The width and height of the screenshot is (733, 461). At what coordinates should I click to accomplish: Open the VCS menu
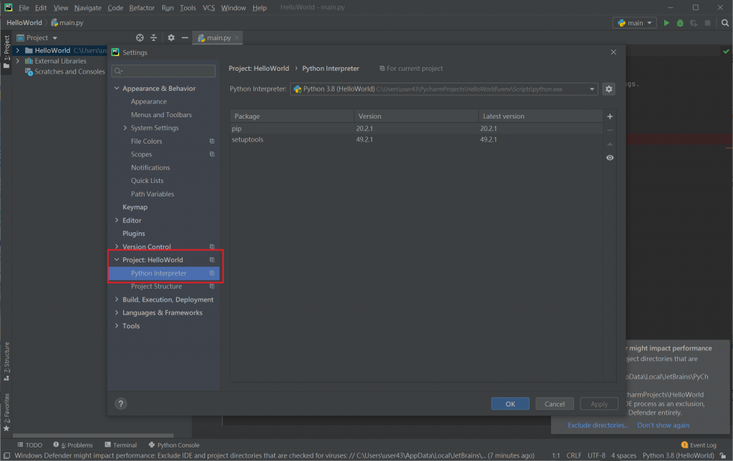[x=208, y=8]
